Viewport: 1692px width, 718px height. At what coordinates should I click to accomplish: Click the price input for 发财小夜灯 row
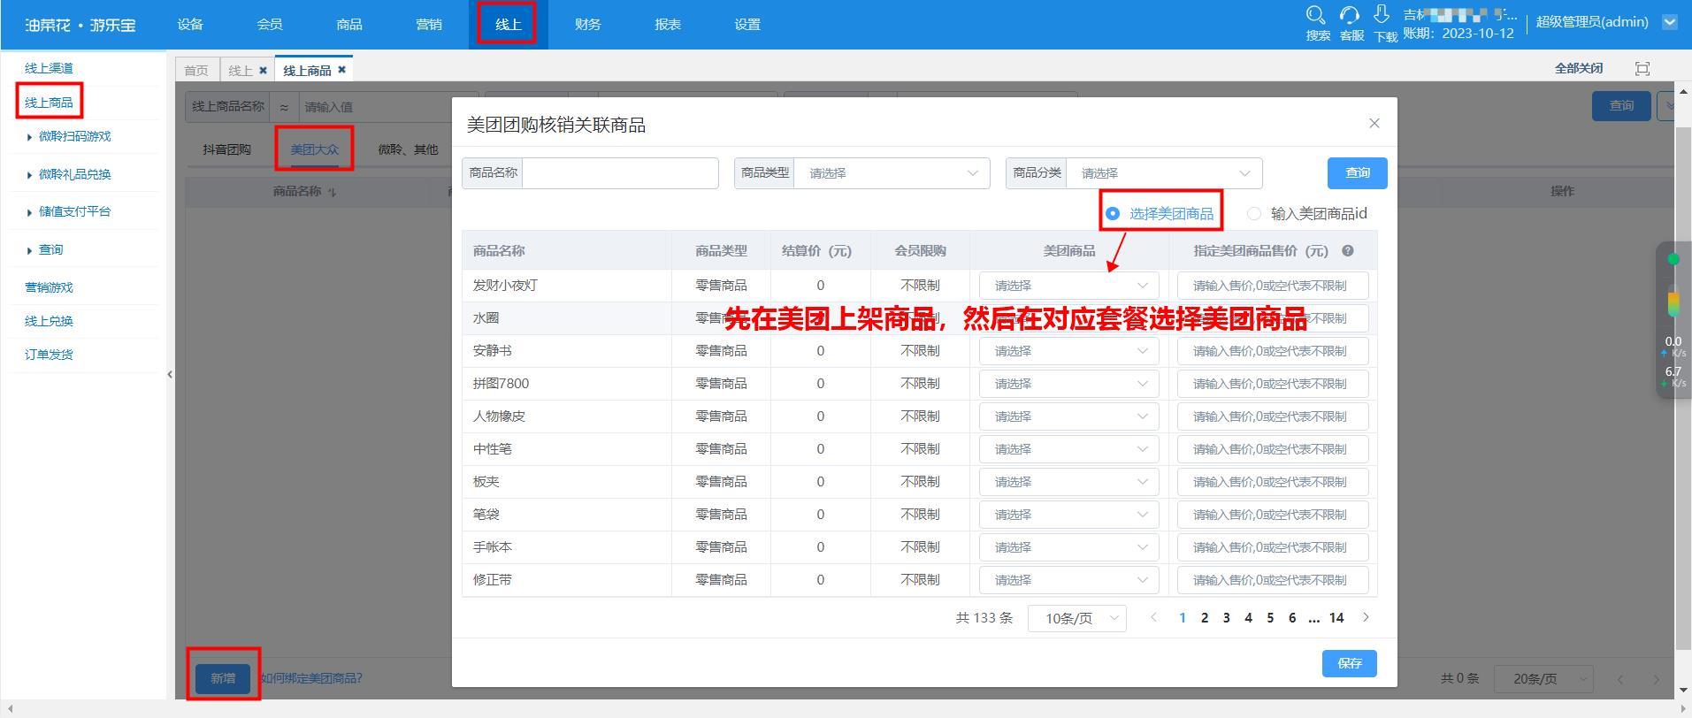click(x=1273, y=286)
